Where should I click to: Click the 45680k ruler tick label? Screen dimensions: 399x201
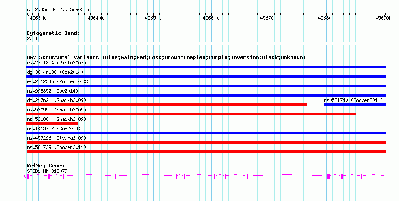pos(326,18)
